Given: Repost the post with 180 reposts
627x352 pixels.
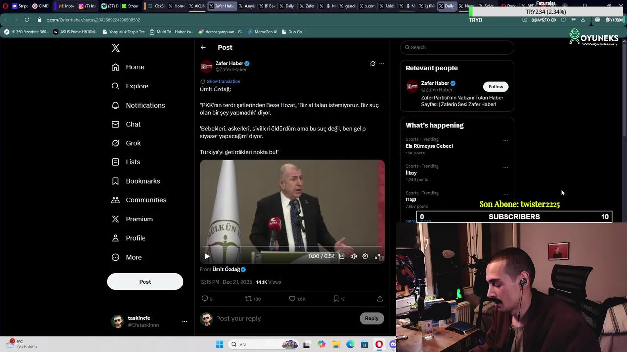Looking at the screenshot, I should click(248, 299).
